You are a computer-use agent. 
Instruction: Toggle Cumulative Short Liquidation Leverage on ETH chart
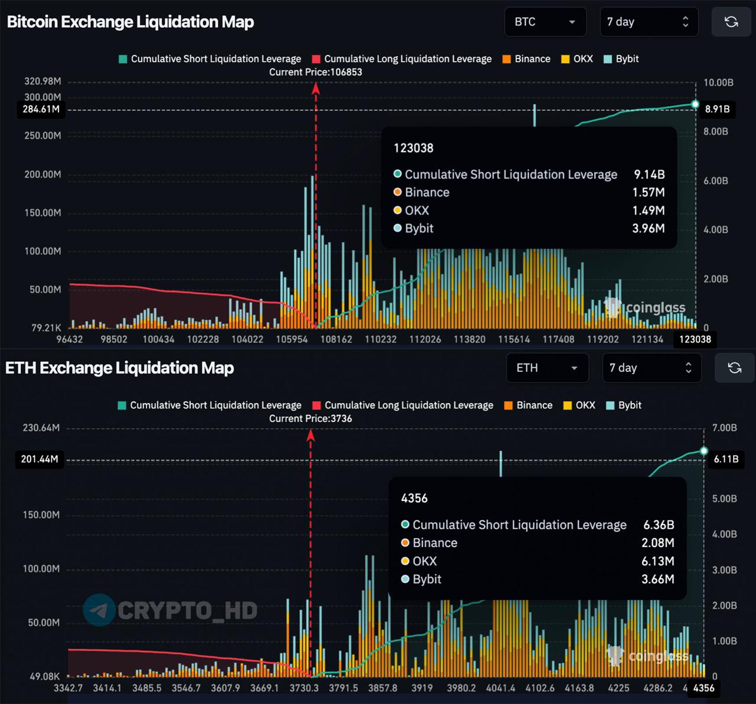tap(210, 405)
